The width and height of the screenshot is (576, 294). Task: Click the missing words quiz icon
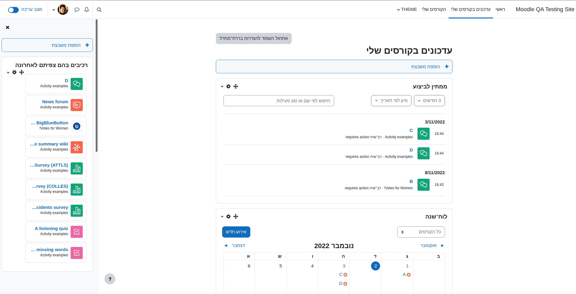point(77,253)
